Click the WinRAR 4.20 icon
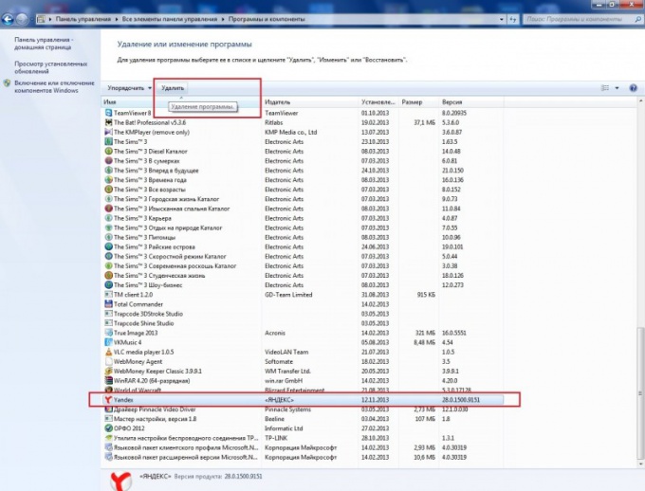This screenshot has width=645, height=491. coord(108,380)
